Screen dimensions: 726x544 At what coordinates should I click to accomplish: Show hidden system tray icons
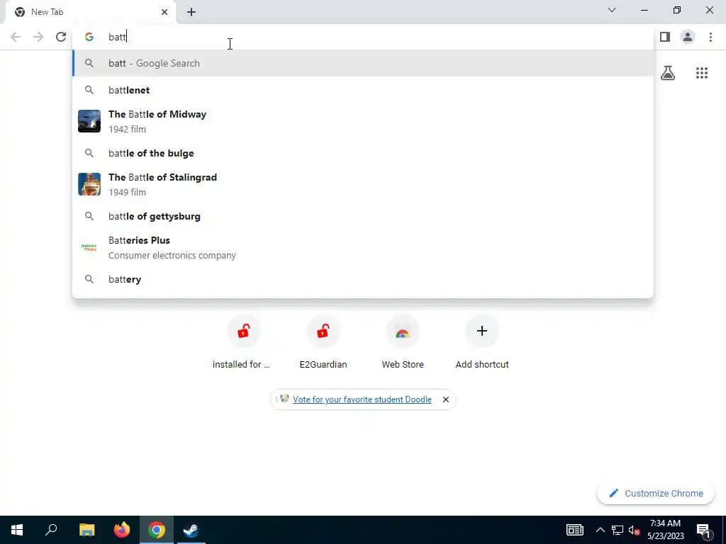(x=600, y=530)
